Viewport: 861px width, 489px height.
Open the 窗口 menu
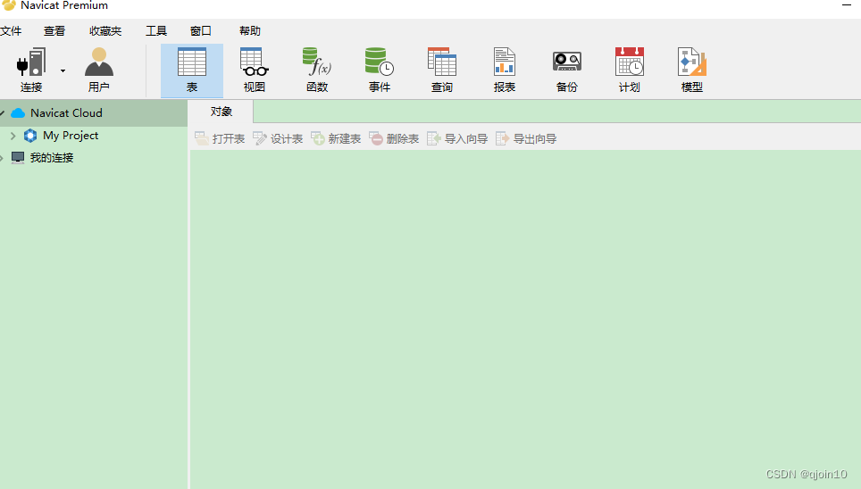(x=200, y=31)
